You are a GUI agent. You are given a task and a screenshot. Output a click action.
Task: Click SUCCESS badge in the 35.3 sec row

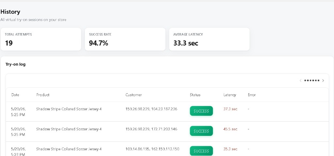201,151
